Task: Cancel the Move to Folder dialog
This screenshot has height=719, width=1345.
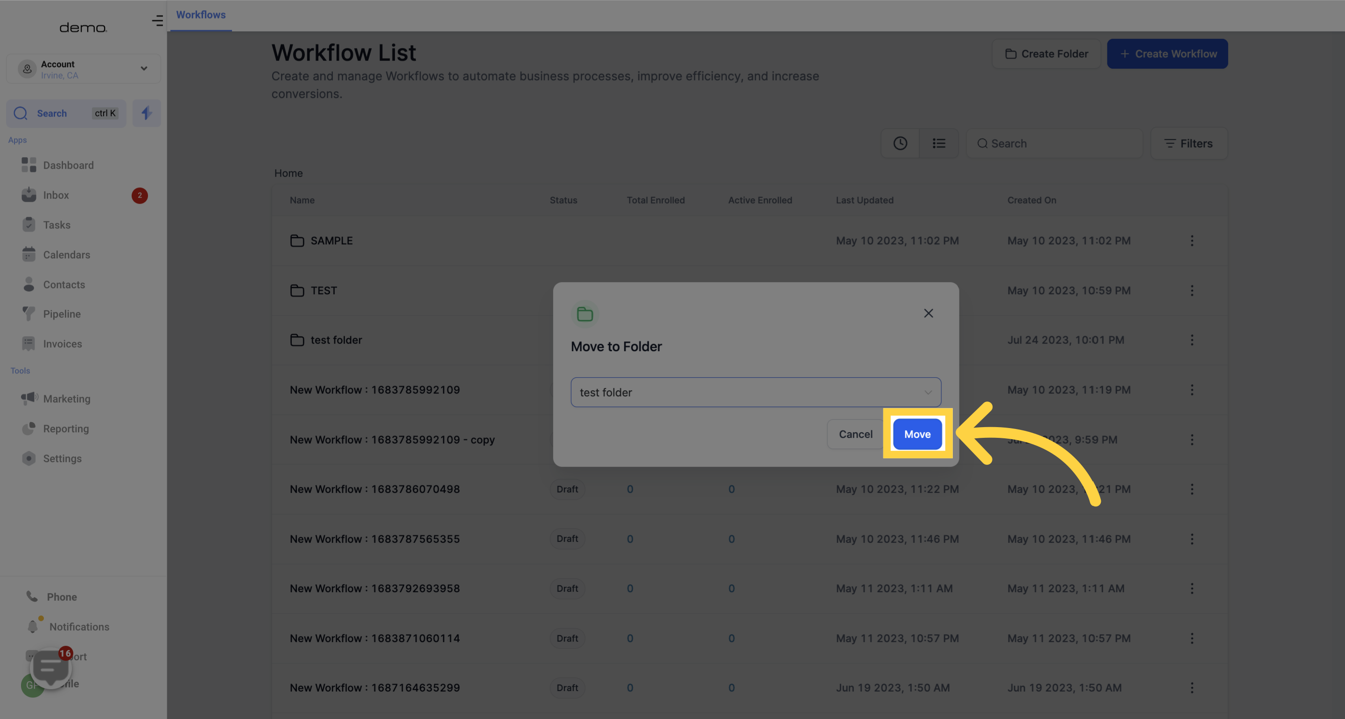Action: click(x=855, y=434)
